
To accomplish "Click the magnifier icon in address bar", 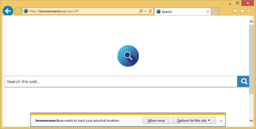I will click(x=141, y=11).
